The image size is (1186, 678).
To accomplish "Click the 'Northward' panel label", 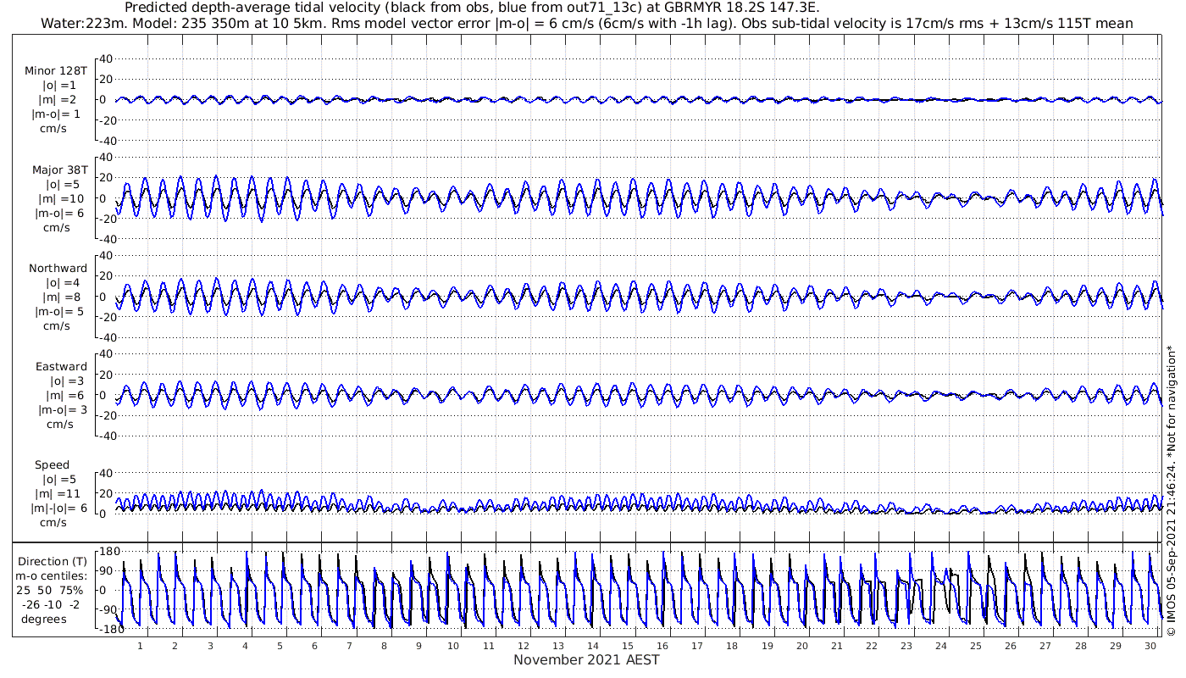I will point(58,268).
